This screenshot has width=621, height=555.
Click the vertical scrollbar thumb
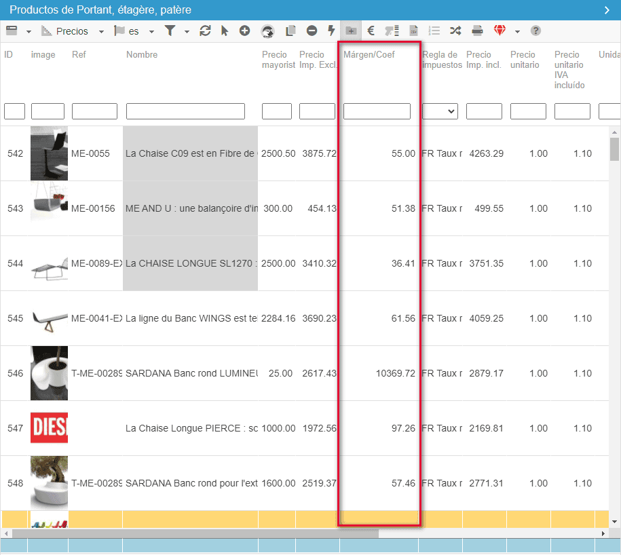(x=615, y=149)
